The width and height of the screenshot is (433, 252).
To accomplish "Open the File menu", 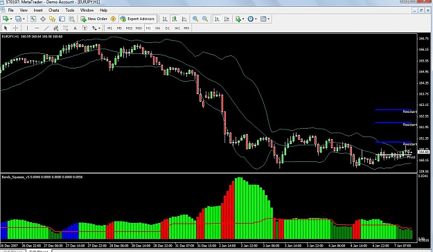I will [11, 10].
